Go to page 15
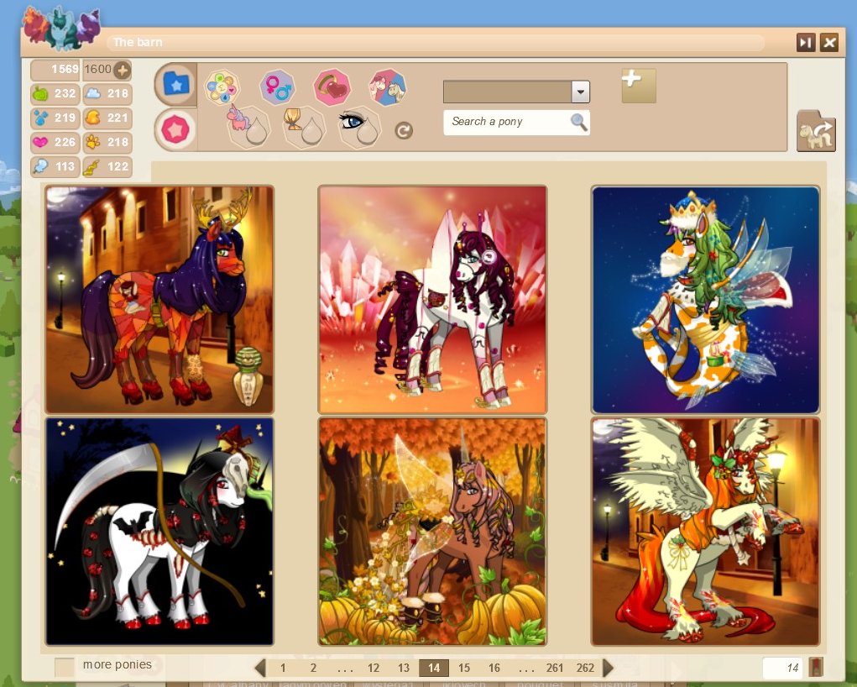 click(464, 668)
